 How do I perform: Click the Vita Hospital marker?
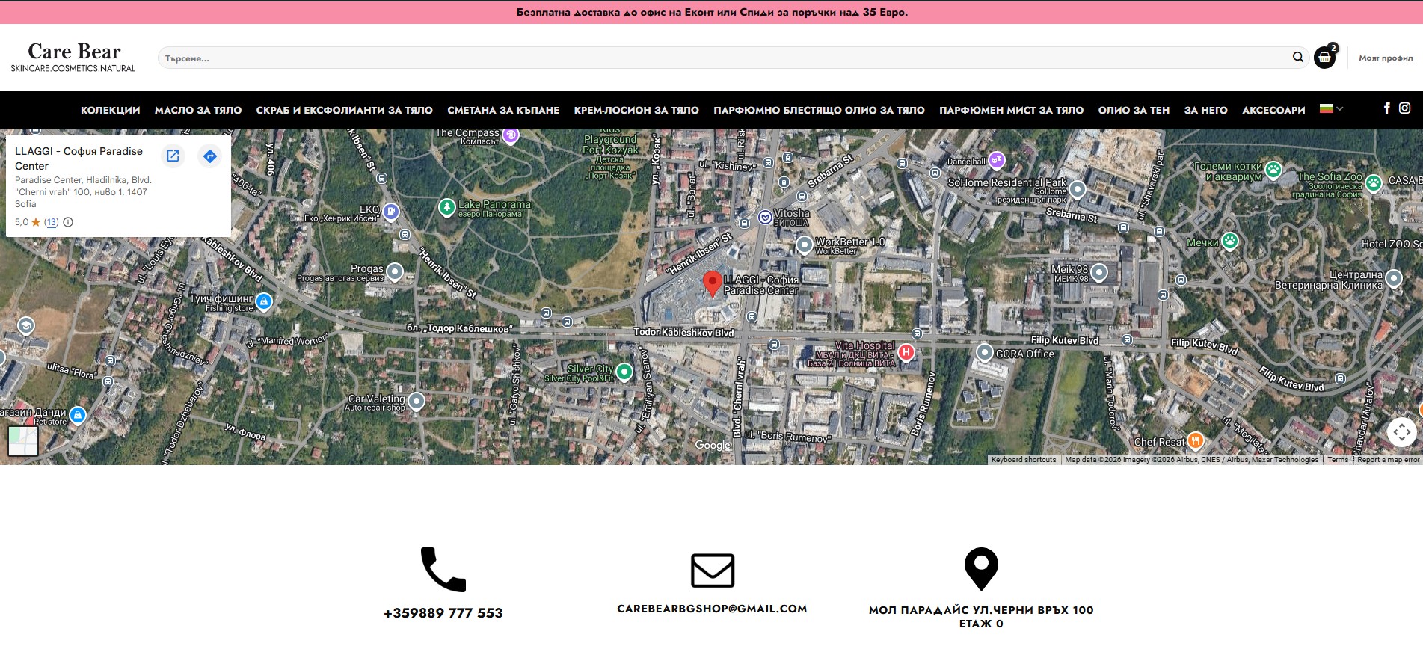[906, 352]
